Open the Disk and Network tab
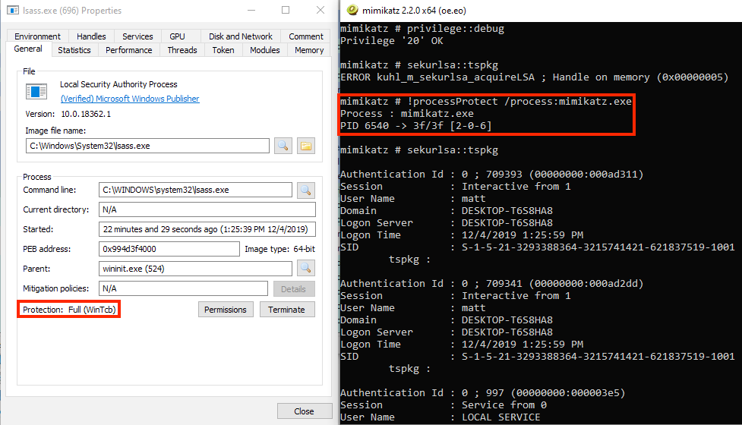Viewport: 742px width, 425px height. point(241,36)
